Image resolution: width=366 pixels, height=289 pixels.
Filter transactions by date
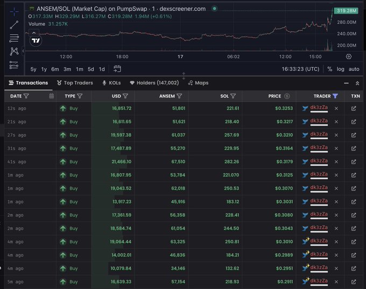pos(26,96)
